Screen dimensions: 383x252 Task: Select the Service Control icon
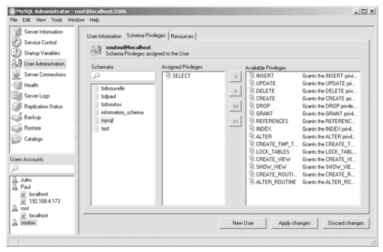click(x=16, y=43)
